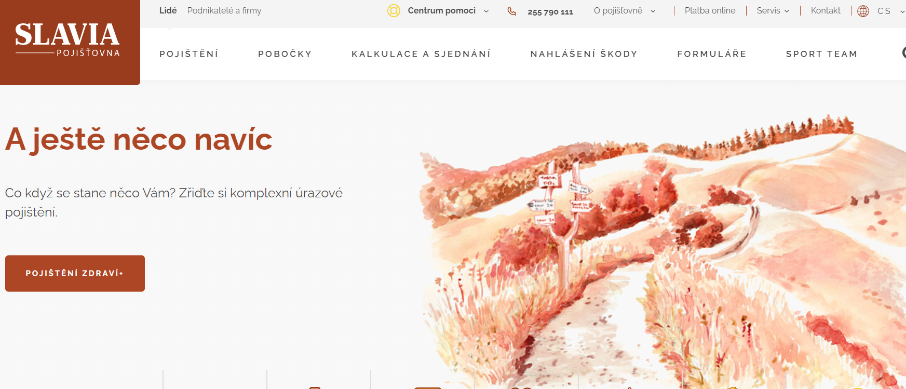This screenshot has width=906, height=389.
Task: Open the Pojištění menu
Action: click(x=189, y=54)
